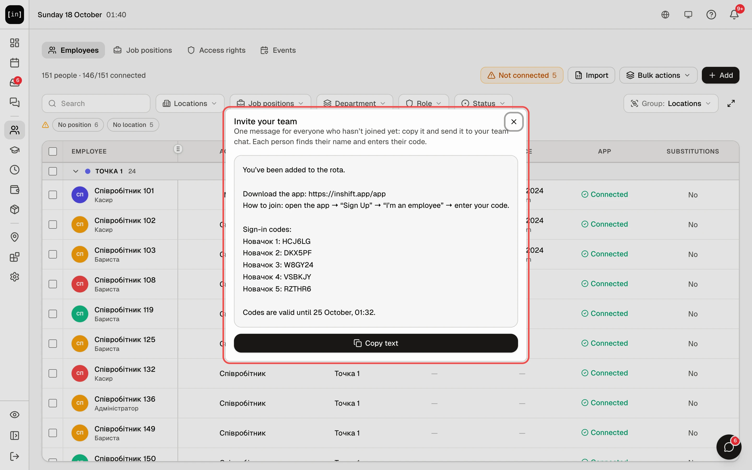Switch to the Events tab
Image resolution: width=752 pixels, height=470 pixels.
point(278,50)
